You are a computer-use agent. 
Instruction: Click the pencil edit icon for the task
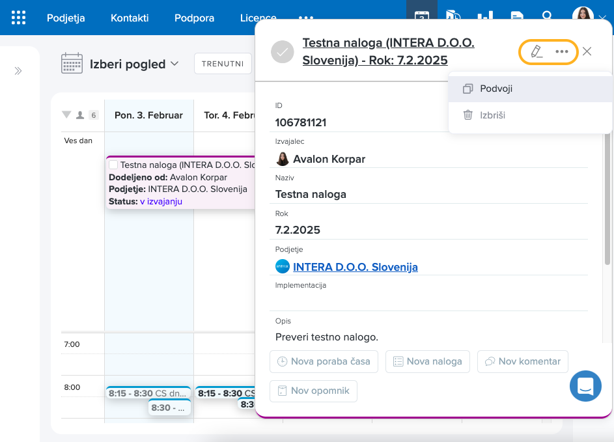537,51
